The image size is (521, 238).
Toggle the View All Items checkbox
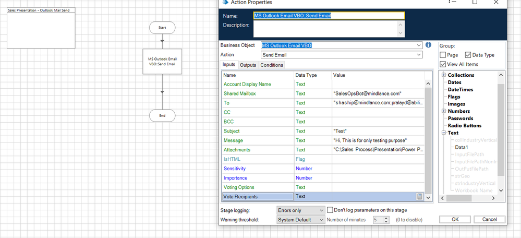(x=443, y=64)
